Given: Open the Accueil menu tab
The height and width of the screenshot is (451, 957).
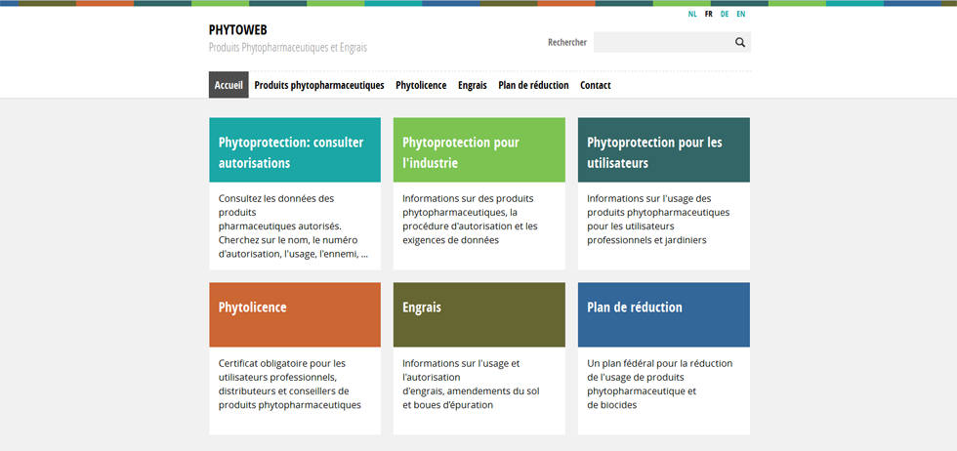Looking at the screenshot, I should click(x=229, y=85).
